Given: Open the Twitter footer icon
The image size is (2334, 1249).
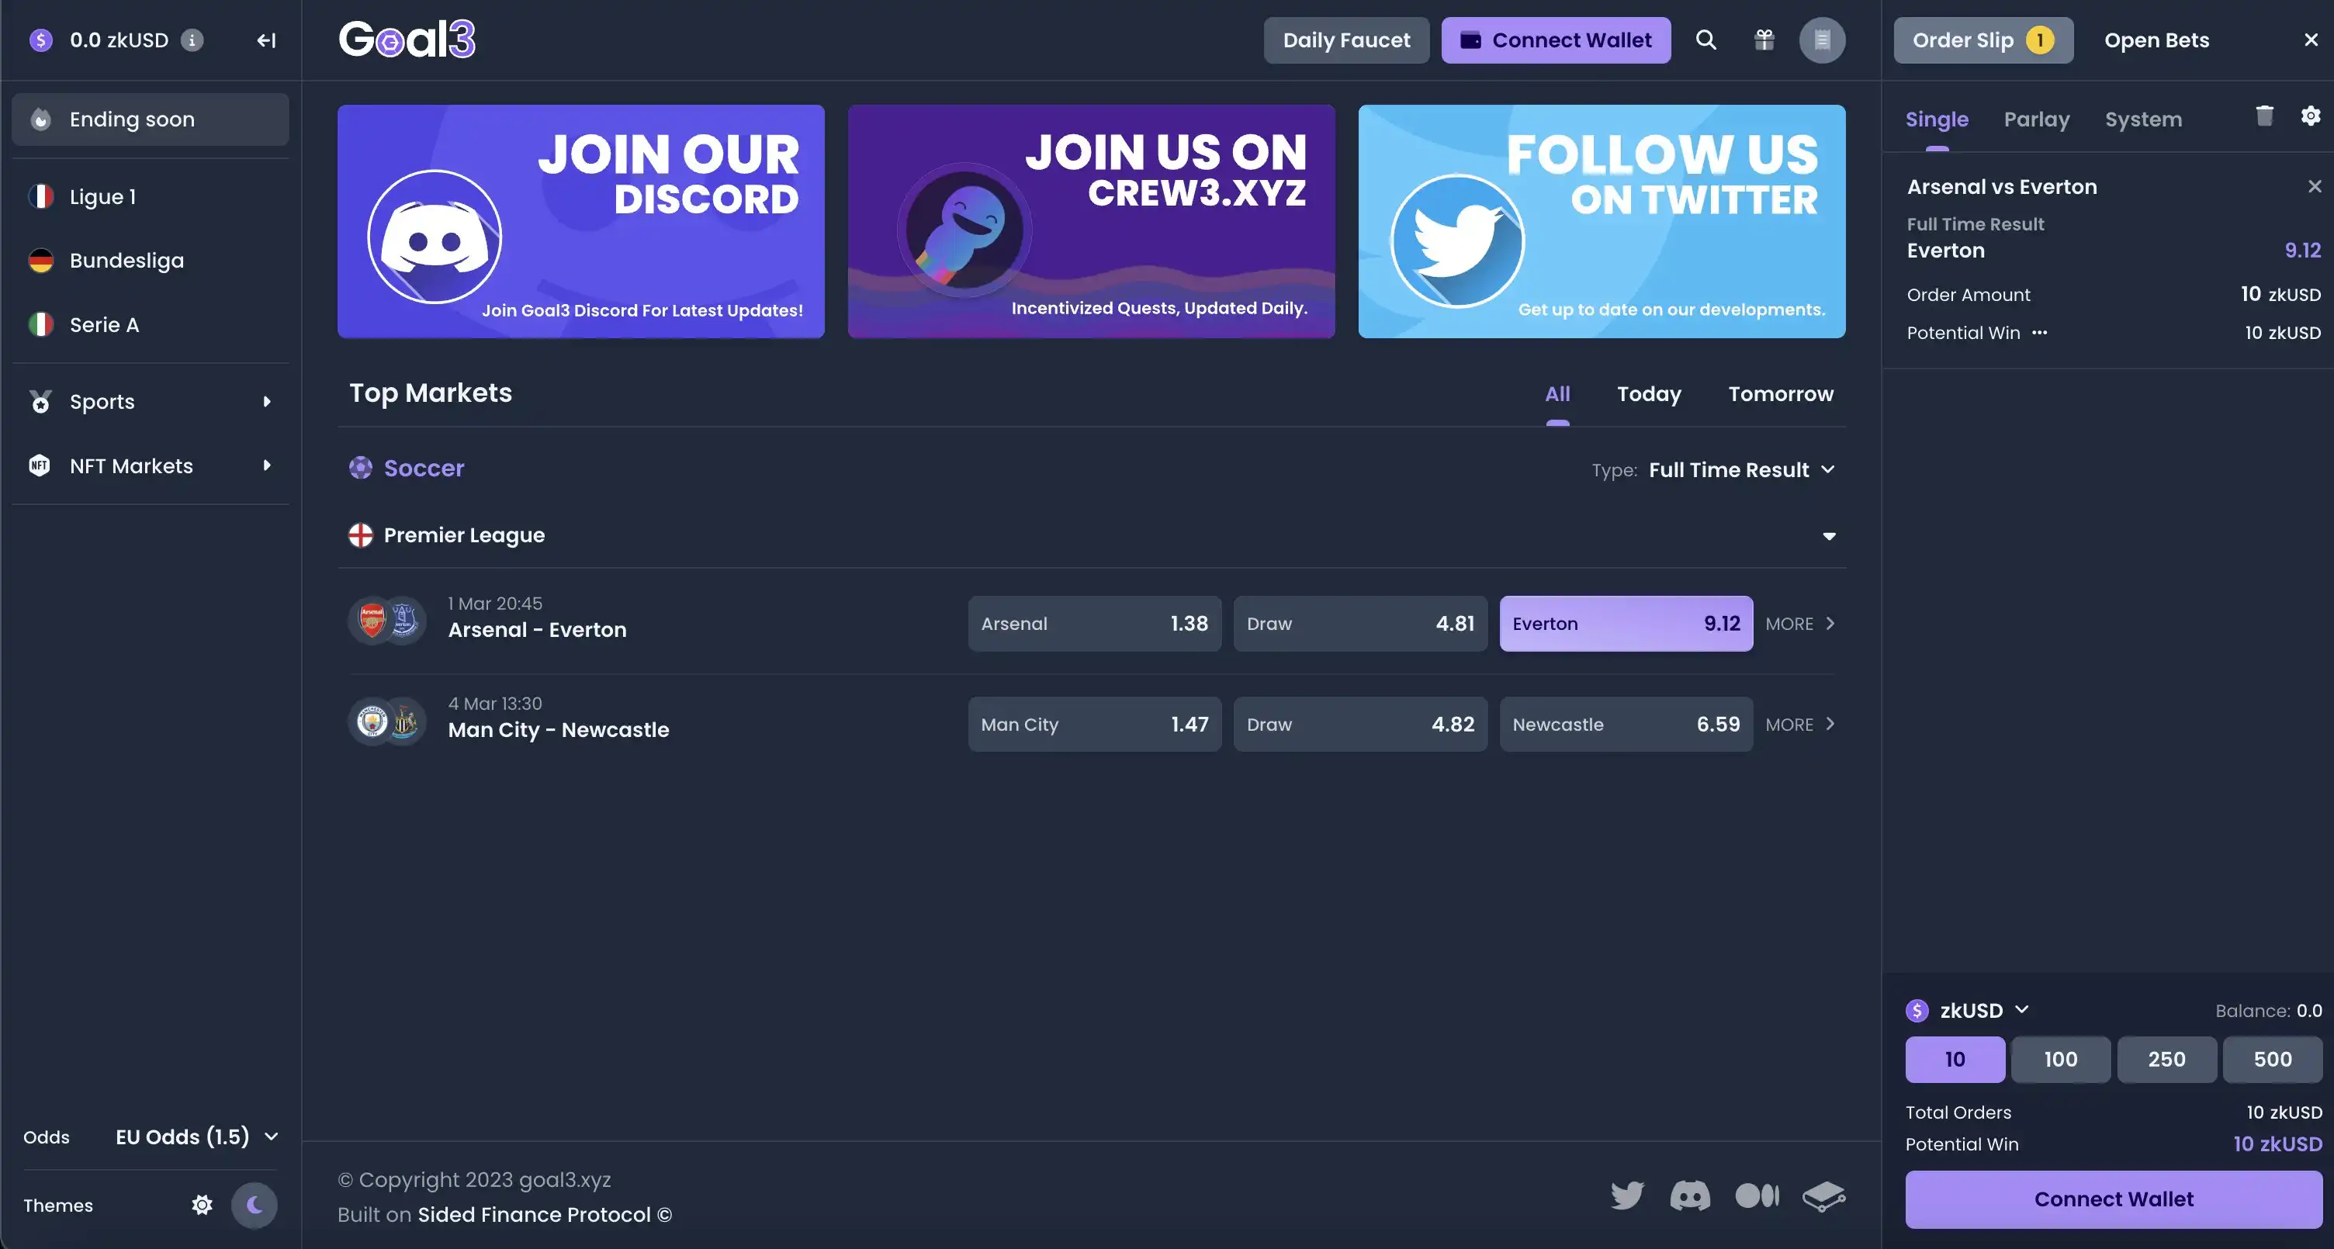Looking at the screenshot, I should click(x=1627, y=1195).
